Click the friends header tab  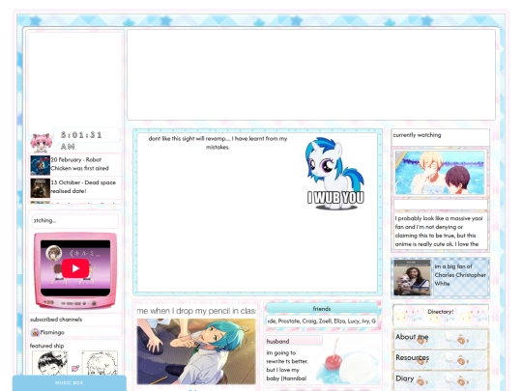[322, 309]
